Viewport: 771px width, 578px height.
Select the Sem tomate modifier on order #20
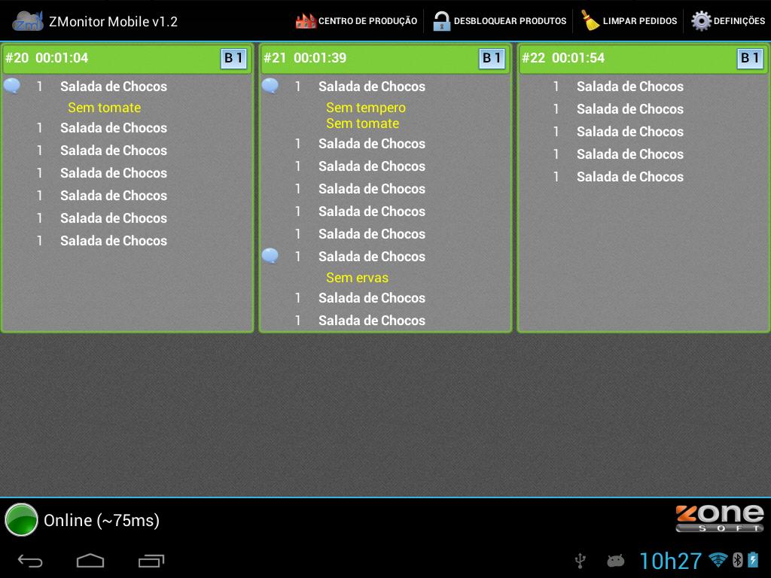pyautogui.click(x=104, y=107)
